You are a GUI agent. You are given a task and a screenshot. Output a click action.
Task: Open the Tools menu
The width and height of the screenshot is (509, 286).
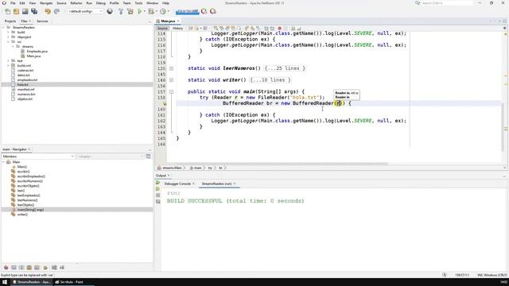[x=138, y=3]
